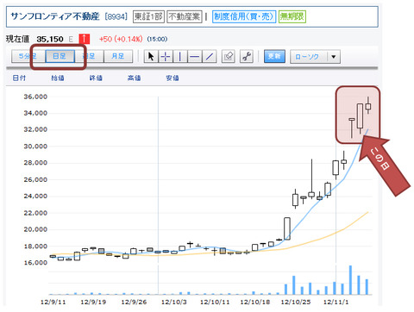Viewport: 414px width, 312px height.
Task: Click the 安値 low price label
Action: (172, 78)
